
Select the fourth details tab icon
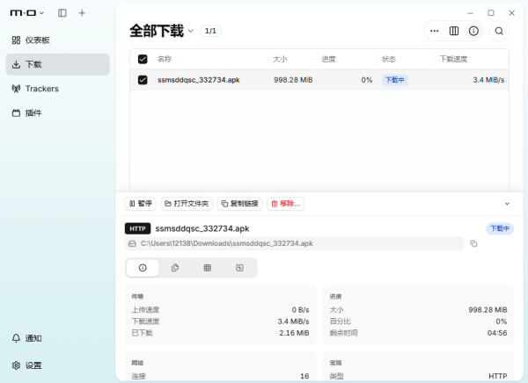[239, 268]
